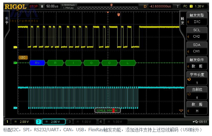Click the RIGOL logo

point(15,7)
